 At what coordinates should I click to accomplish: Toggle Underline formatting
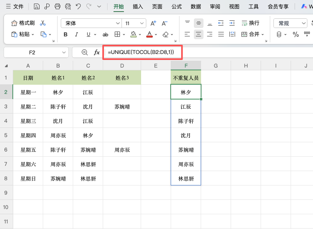pyautogui.click(x=88, y=34)
